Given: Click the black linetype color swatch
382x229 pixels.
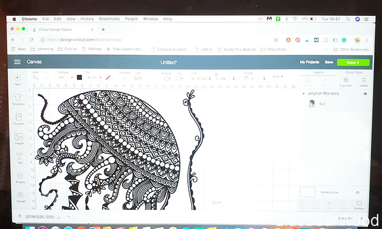Looking at the screenshot, I should 79,77.
